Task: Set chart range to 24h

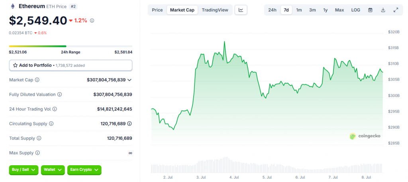Action: click(273, 10)
